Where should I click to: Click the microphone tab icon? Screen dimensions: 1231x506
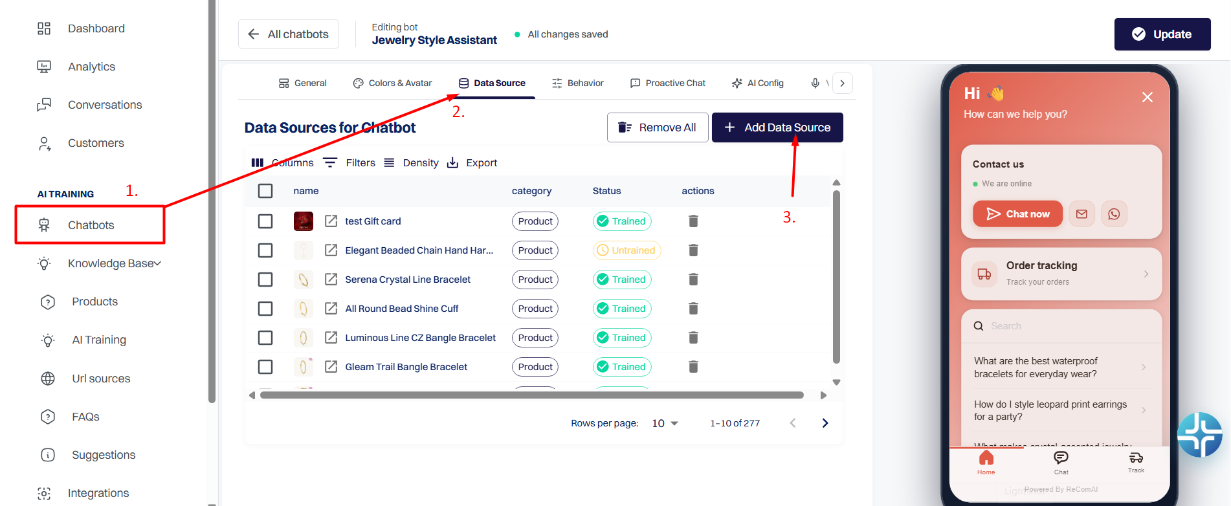click(x=815, y=83)
